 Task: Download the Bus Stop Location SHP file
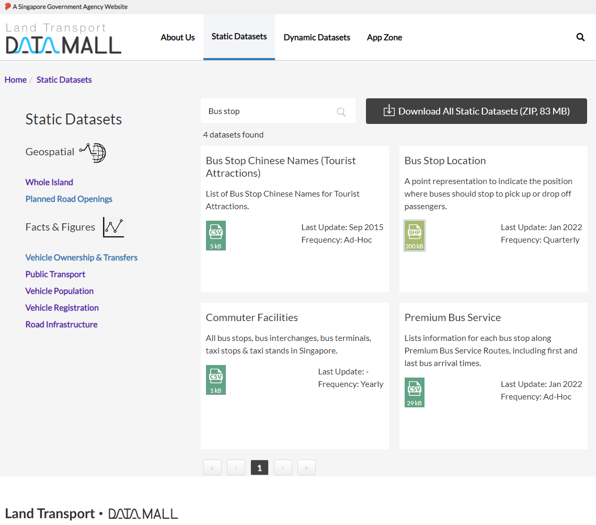coord(414,235)
